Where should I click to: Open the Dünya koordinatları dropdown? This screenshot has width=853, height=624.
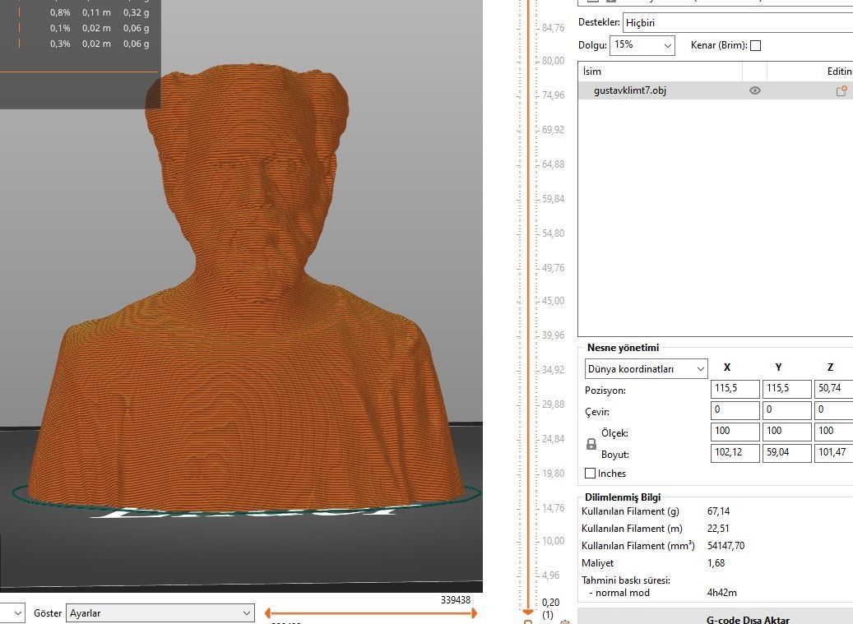(647, 368)
